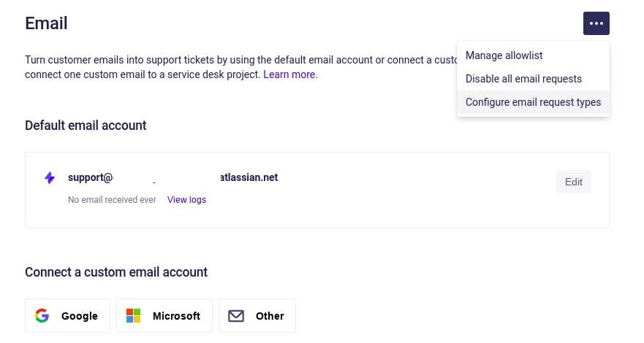Click the envelope icon for Other
The height and width of the screenshot is (343, 644).
(x=236, y=316)
